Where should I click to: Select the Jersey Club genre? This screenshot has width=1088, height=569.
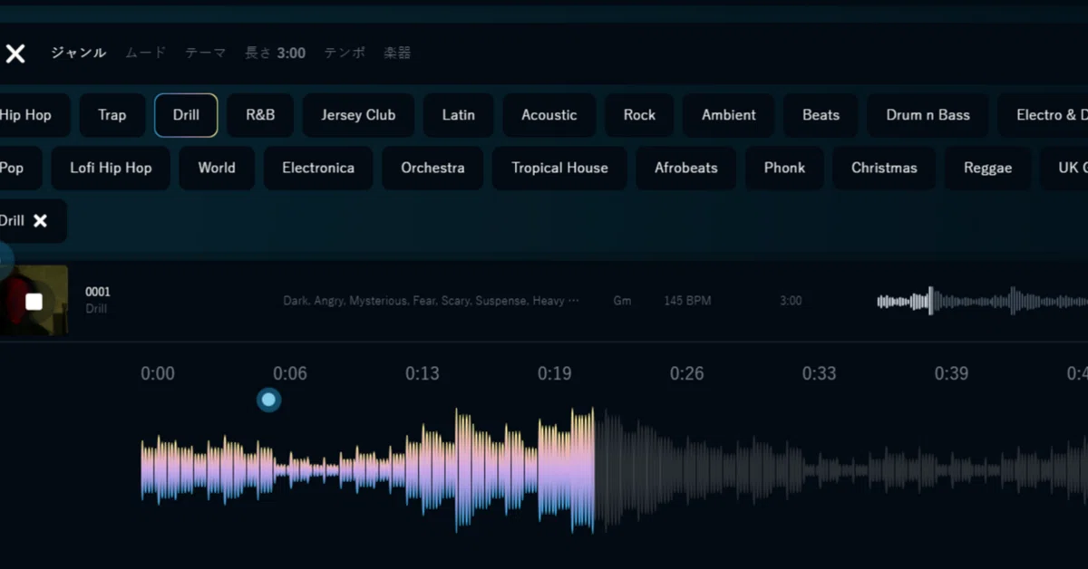[358, 115]
